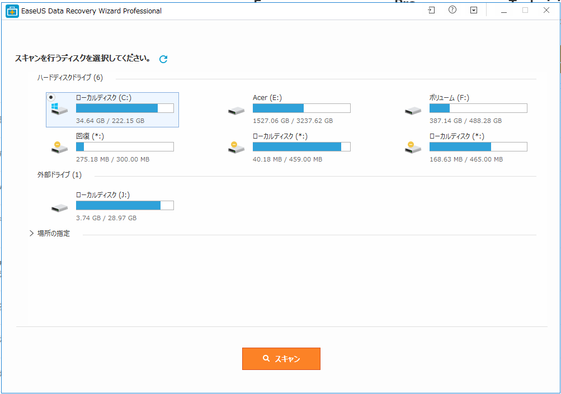Click the 1527.06 GB / 3237.62 GB text
This screenshot has width=561, height=394.
[293, 121]
